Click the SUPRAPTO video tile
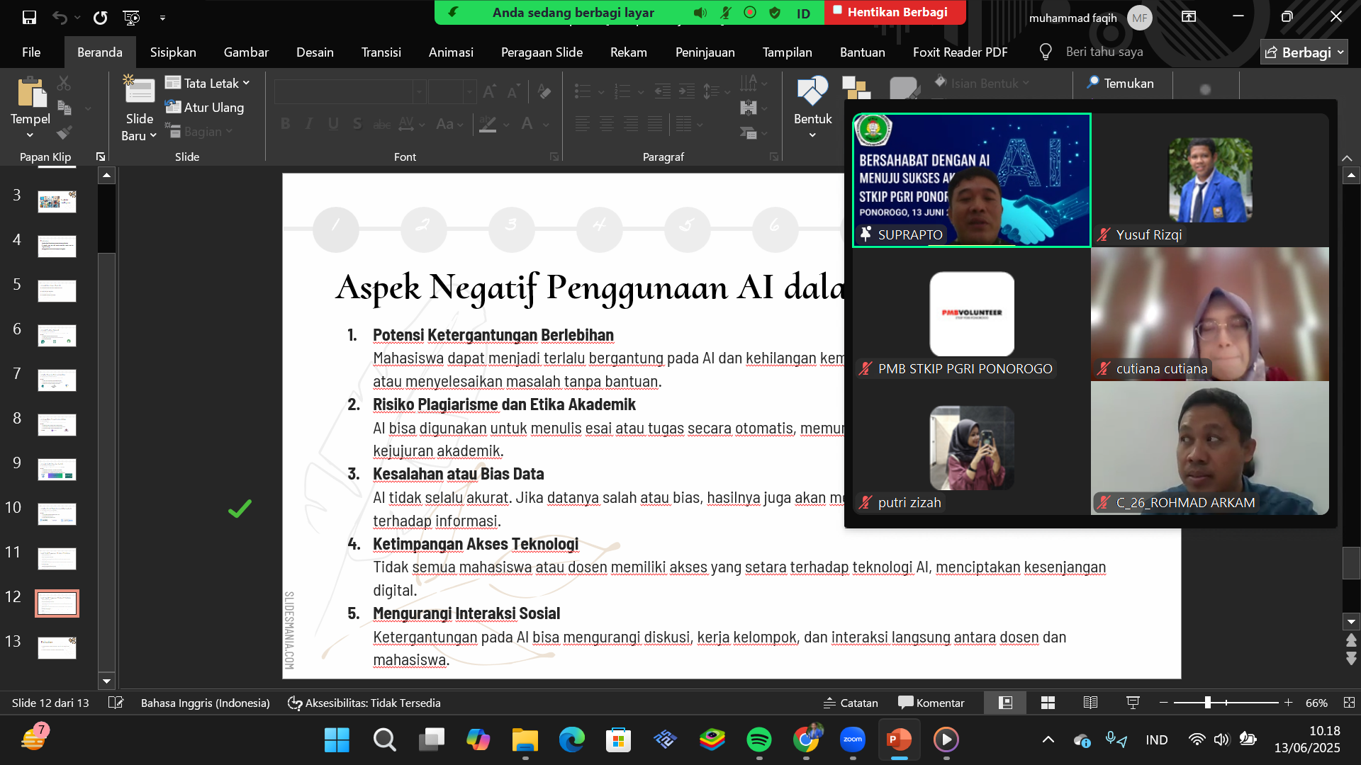This screenshot has height=765, width=1361. pyautogui.click(x=972, y=180)
